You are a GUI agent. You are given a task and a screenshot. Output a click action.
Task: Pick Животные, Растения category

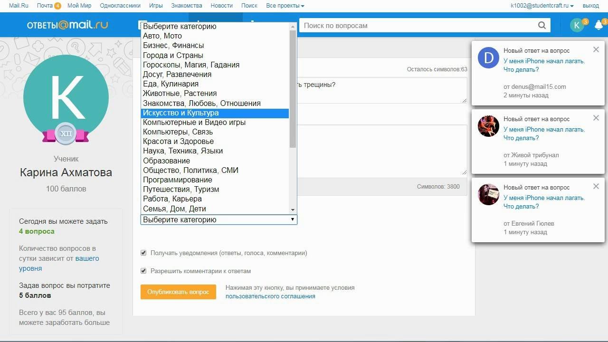(x=215, y=94)
